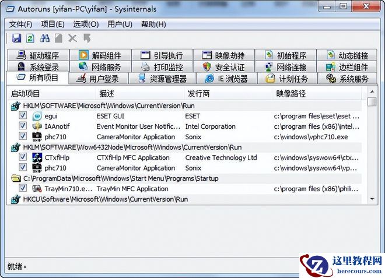Image resolution: width=385 pixels, height=278 pixels.
Task: Click the Find binoculars icon
Action: [x=45, y=38]
